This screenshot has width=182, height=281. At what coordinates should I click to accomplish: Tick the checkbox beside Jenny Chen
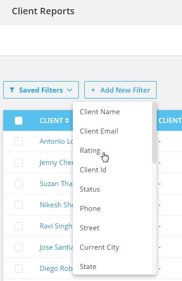pyautogui.click(x=18, y=163)
